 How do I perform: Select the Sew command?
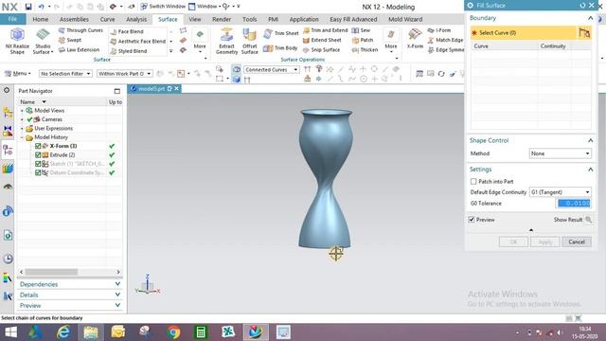pos(361,30)
